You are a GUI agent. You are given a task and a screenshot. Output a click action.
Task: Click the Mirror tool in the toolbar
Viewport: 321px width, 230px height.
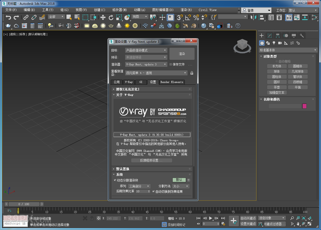(x=254, y=17)
